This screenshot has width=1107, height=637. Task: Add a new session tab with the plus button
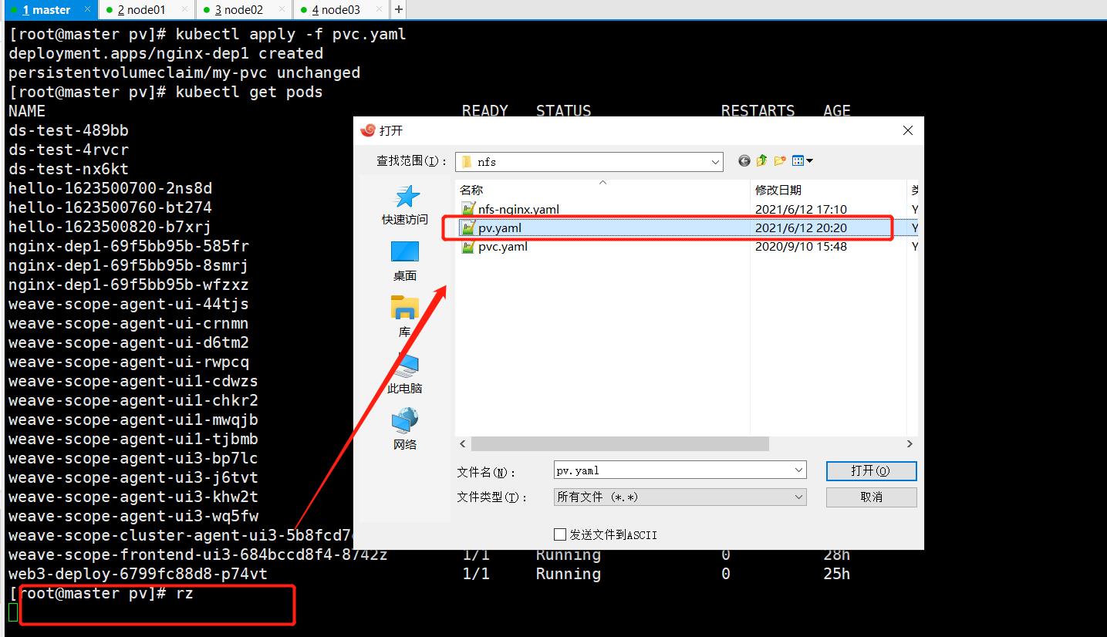398,10
